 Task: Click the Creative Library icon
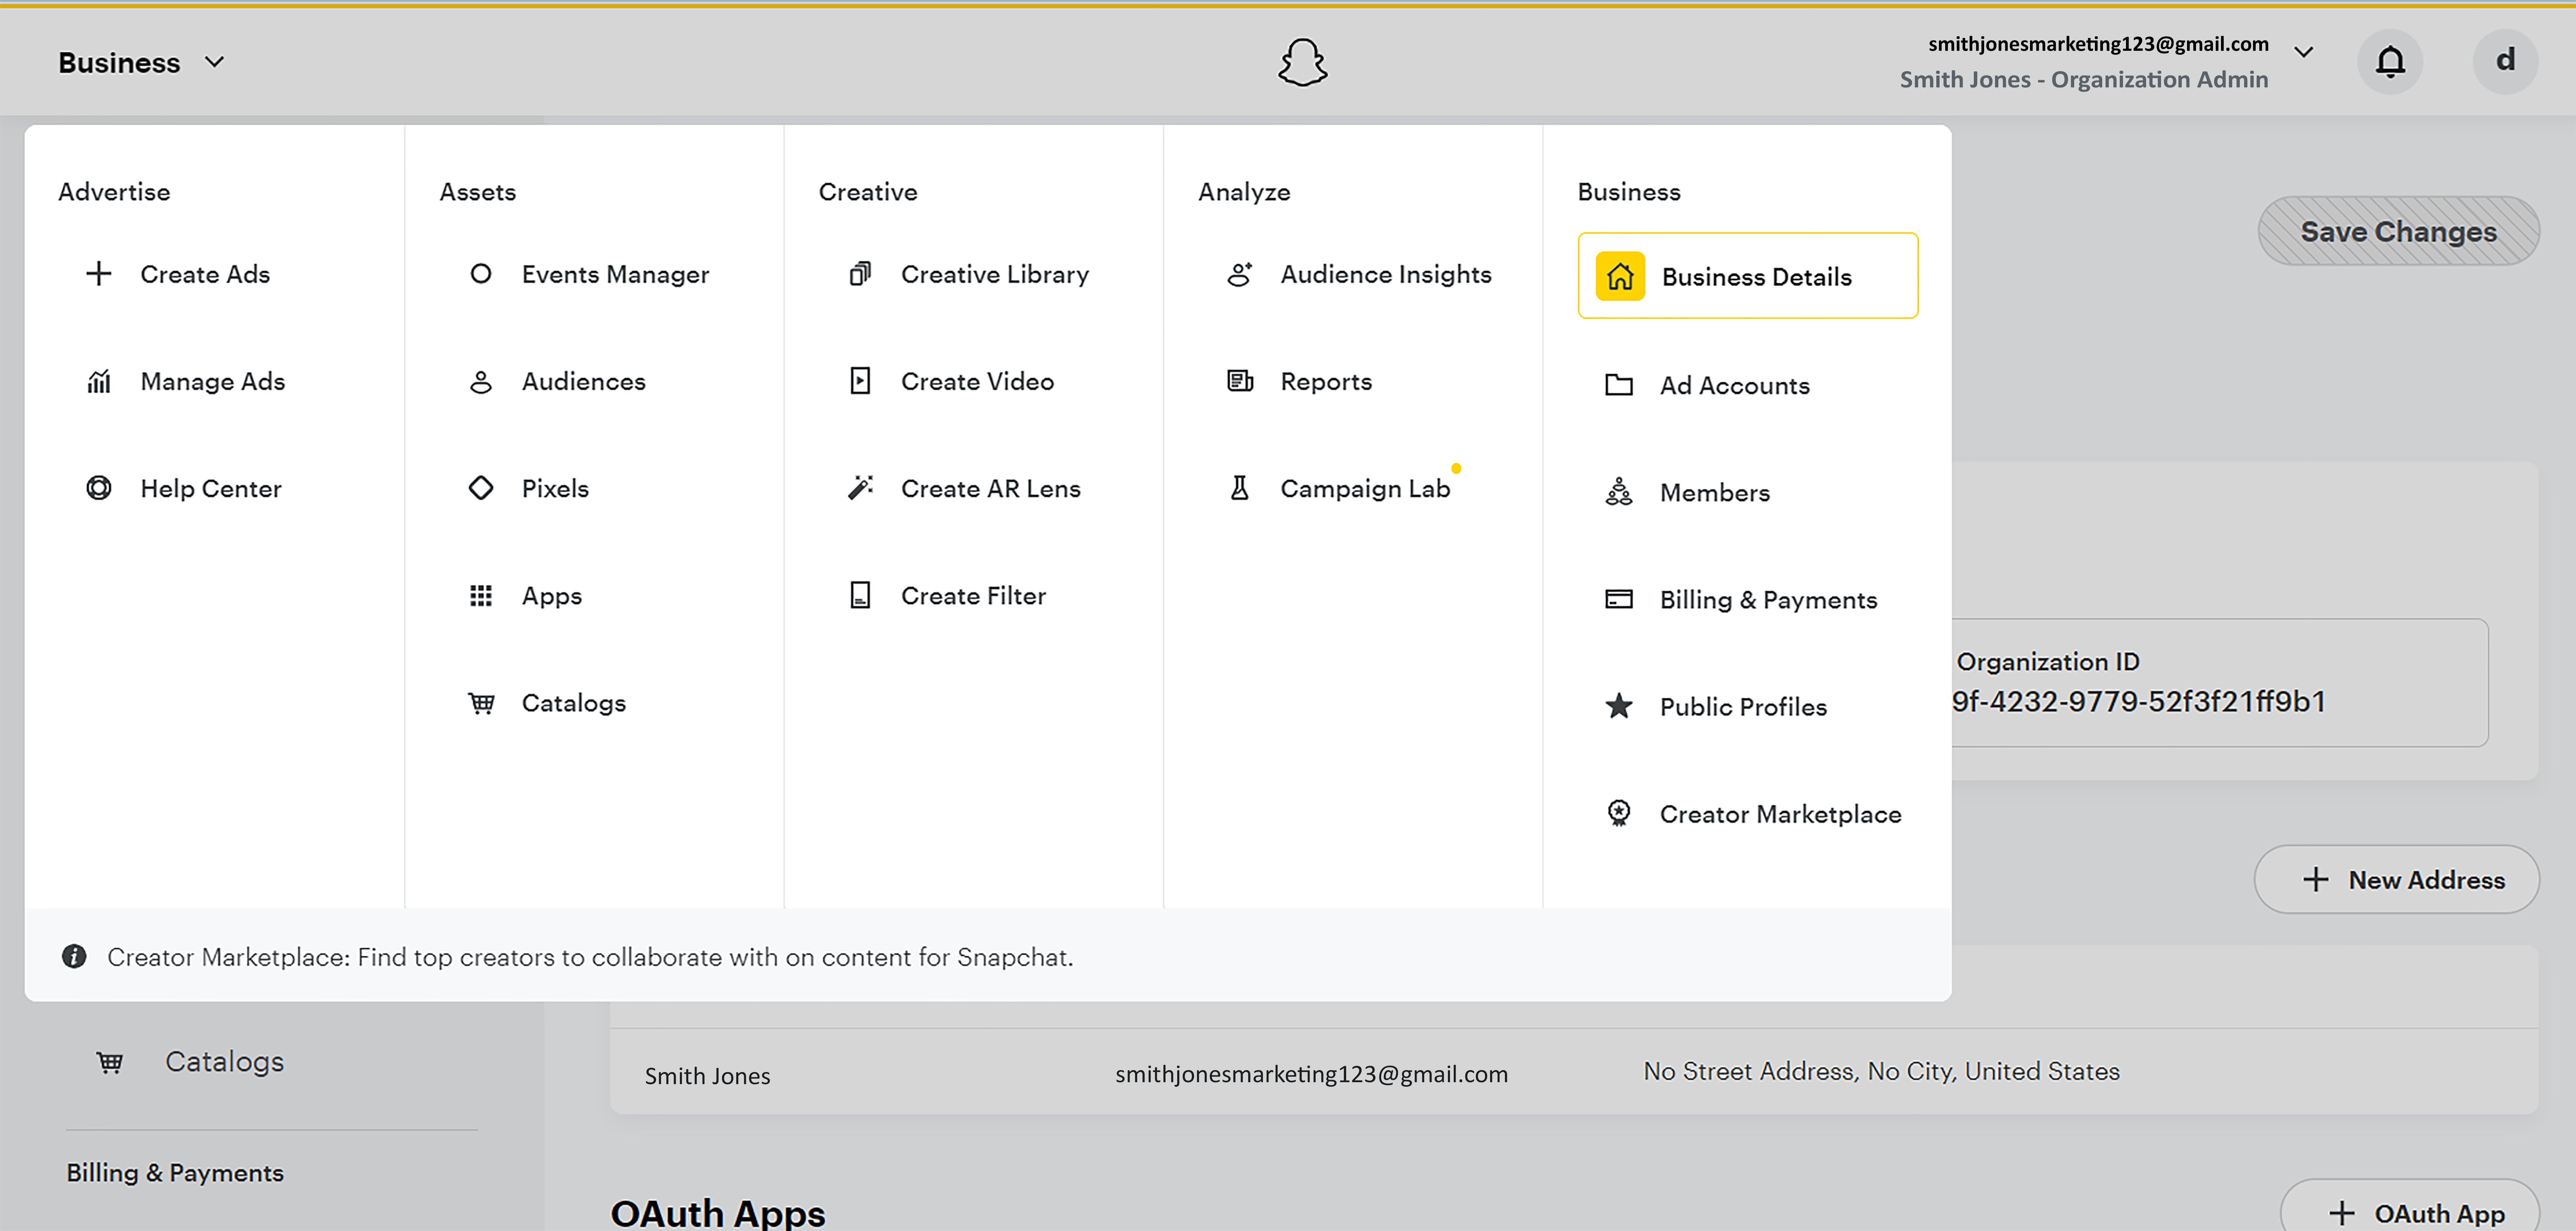coord(860,274)
